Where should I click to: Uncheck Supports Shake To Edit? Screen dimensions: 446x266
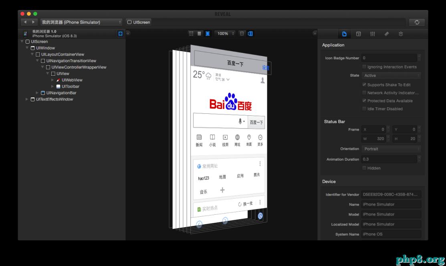[364, 85]
